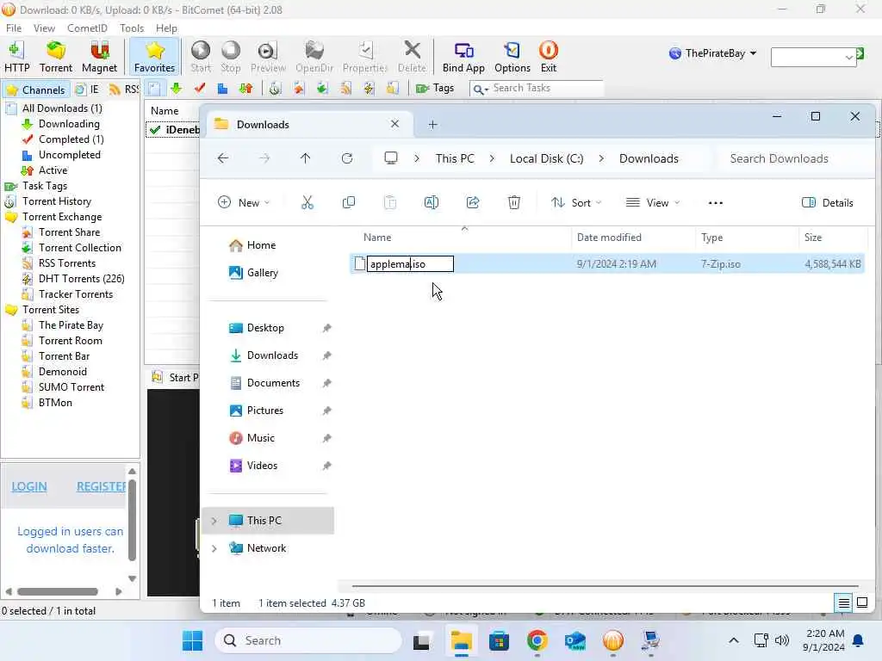The image size is (882, 661).
Task: Open a Torrent file via toolbar icon
Action: click(56, 57)
